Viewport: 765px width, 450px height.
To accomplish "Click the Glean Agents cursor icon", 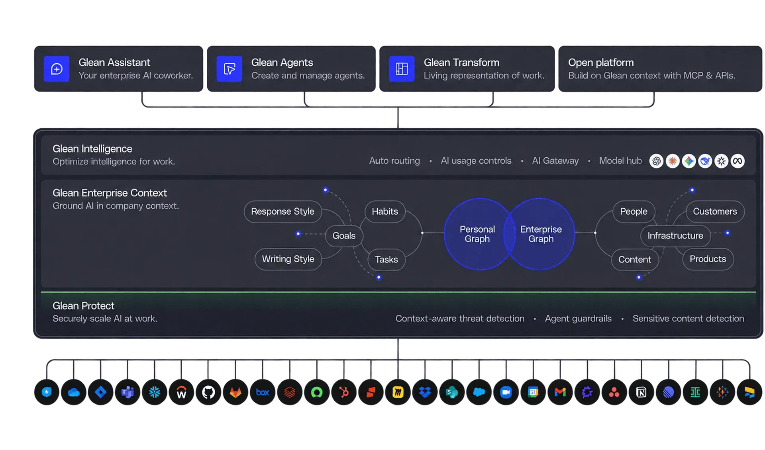I will (x=229, y=69).
